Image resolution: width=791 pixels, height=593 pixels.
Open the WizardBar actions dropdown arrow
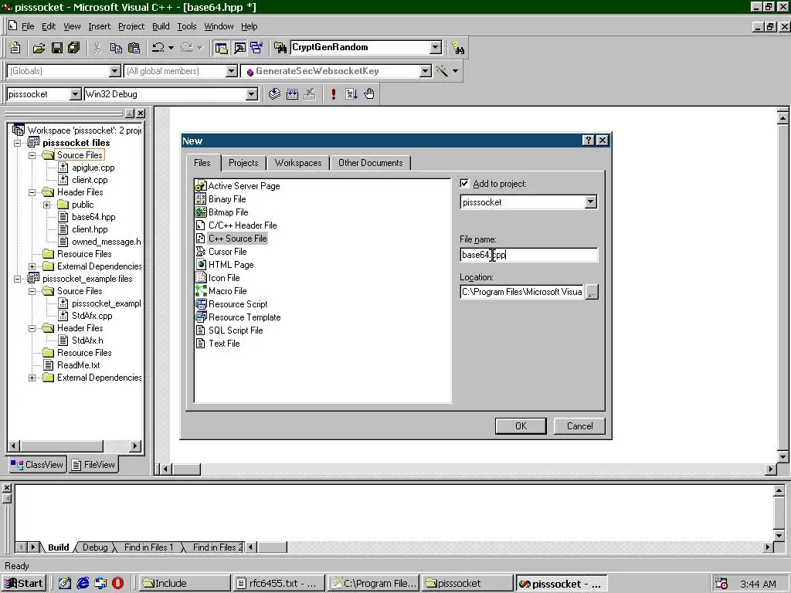coord(456,71)
